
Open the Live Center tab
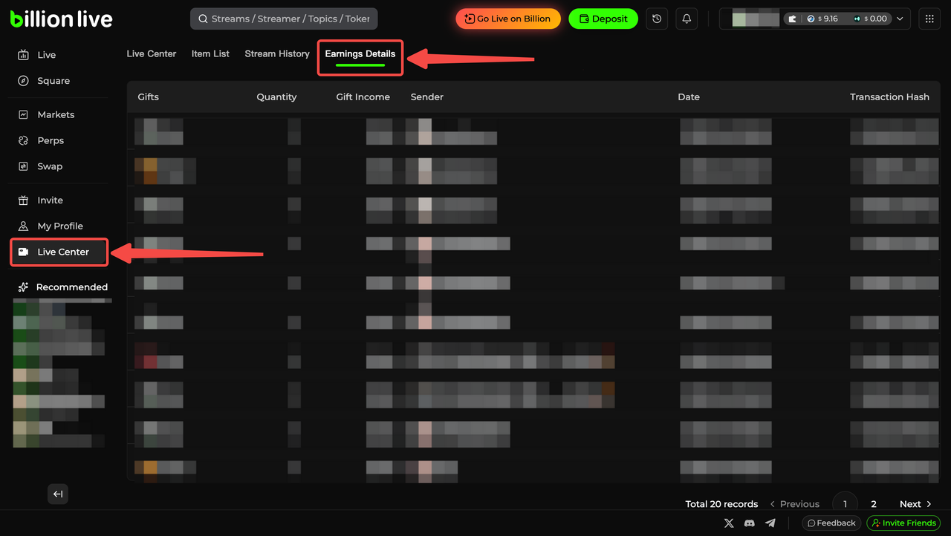pyautogui.click(x=152, y=54)
